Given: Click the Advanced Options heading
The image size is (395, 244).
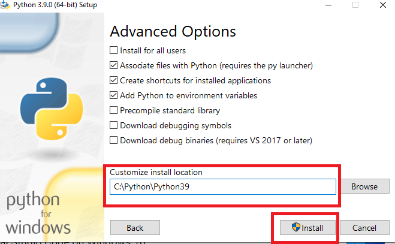Looking at the screenshot, I should 173,31.
